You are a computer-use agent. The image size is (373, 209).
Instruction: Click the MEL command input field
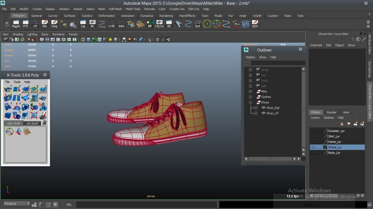pos(146,205)
